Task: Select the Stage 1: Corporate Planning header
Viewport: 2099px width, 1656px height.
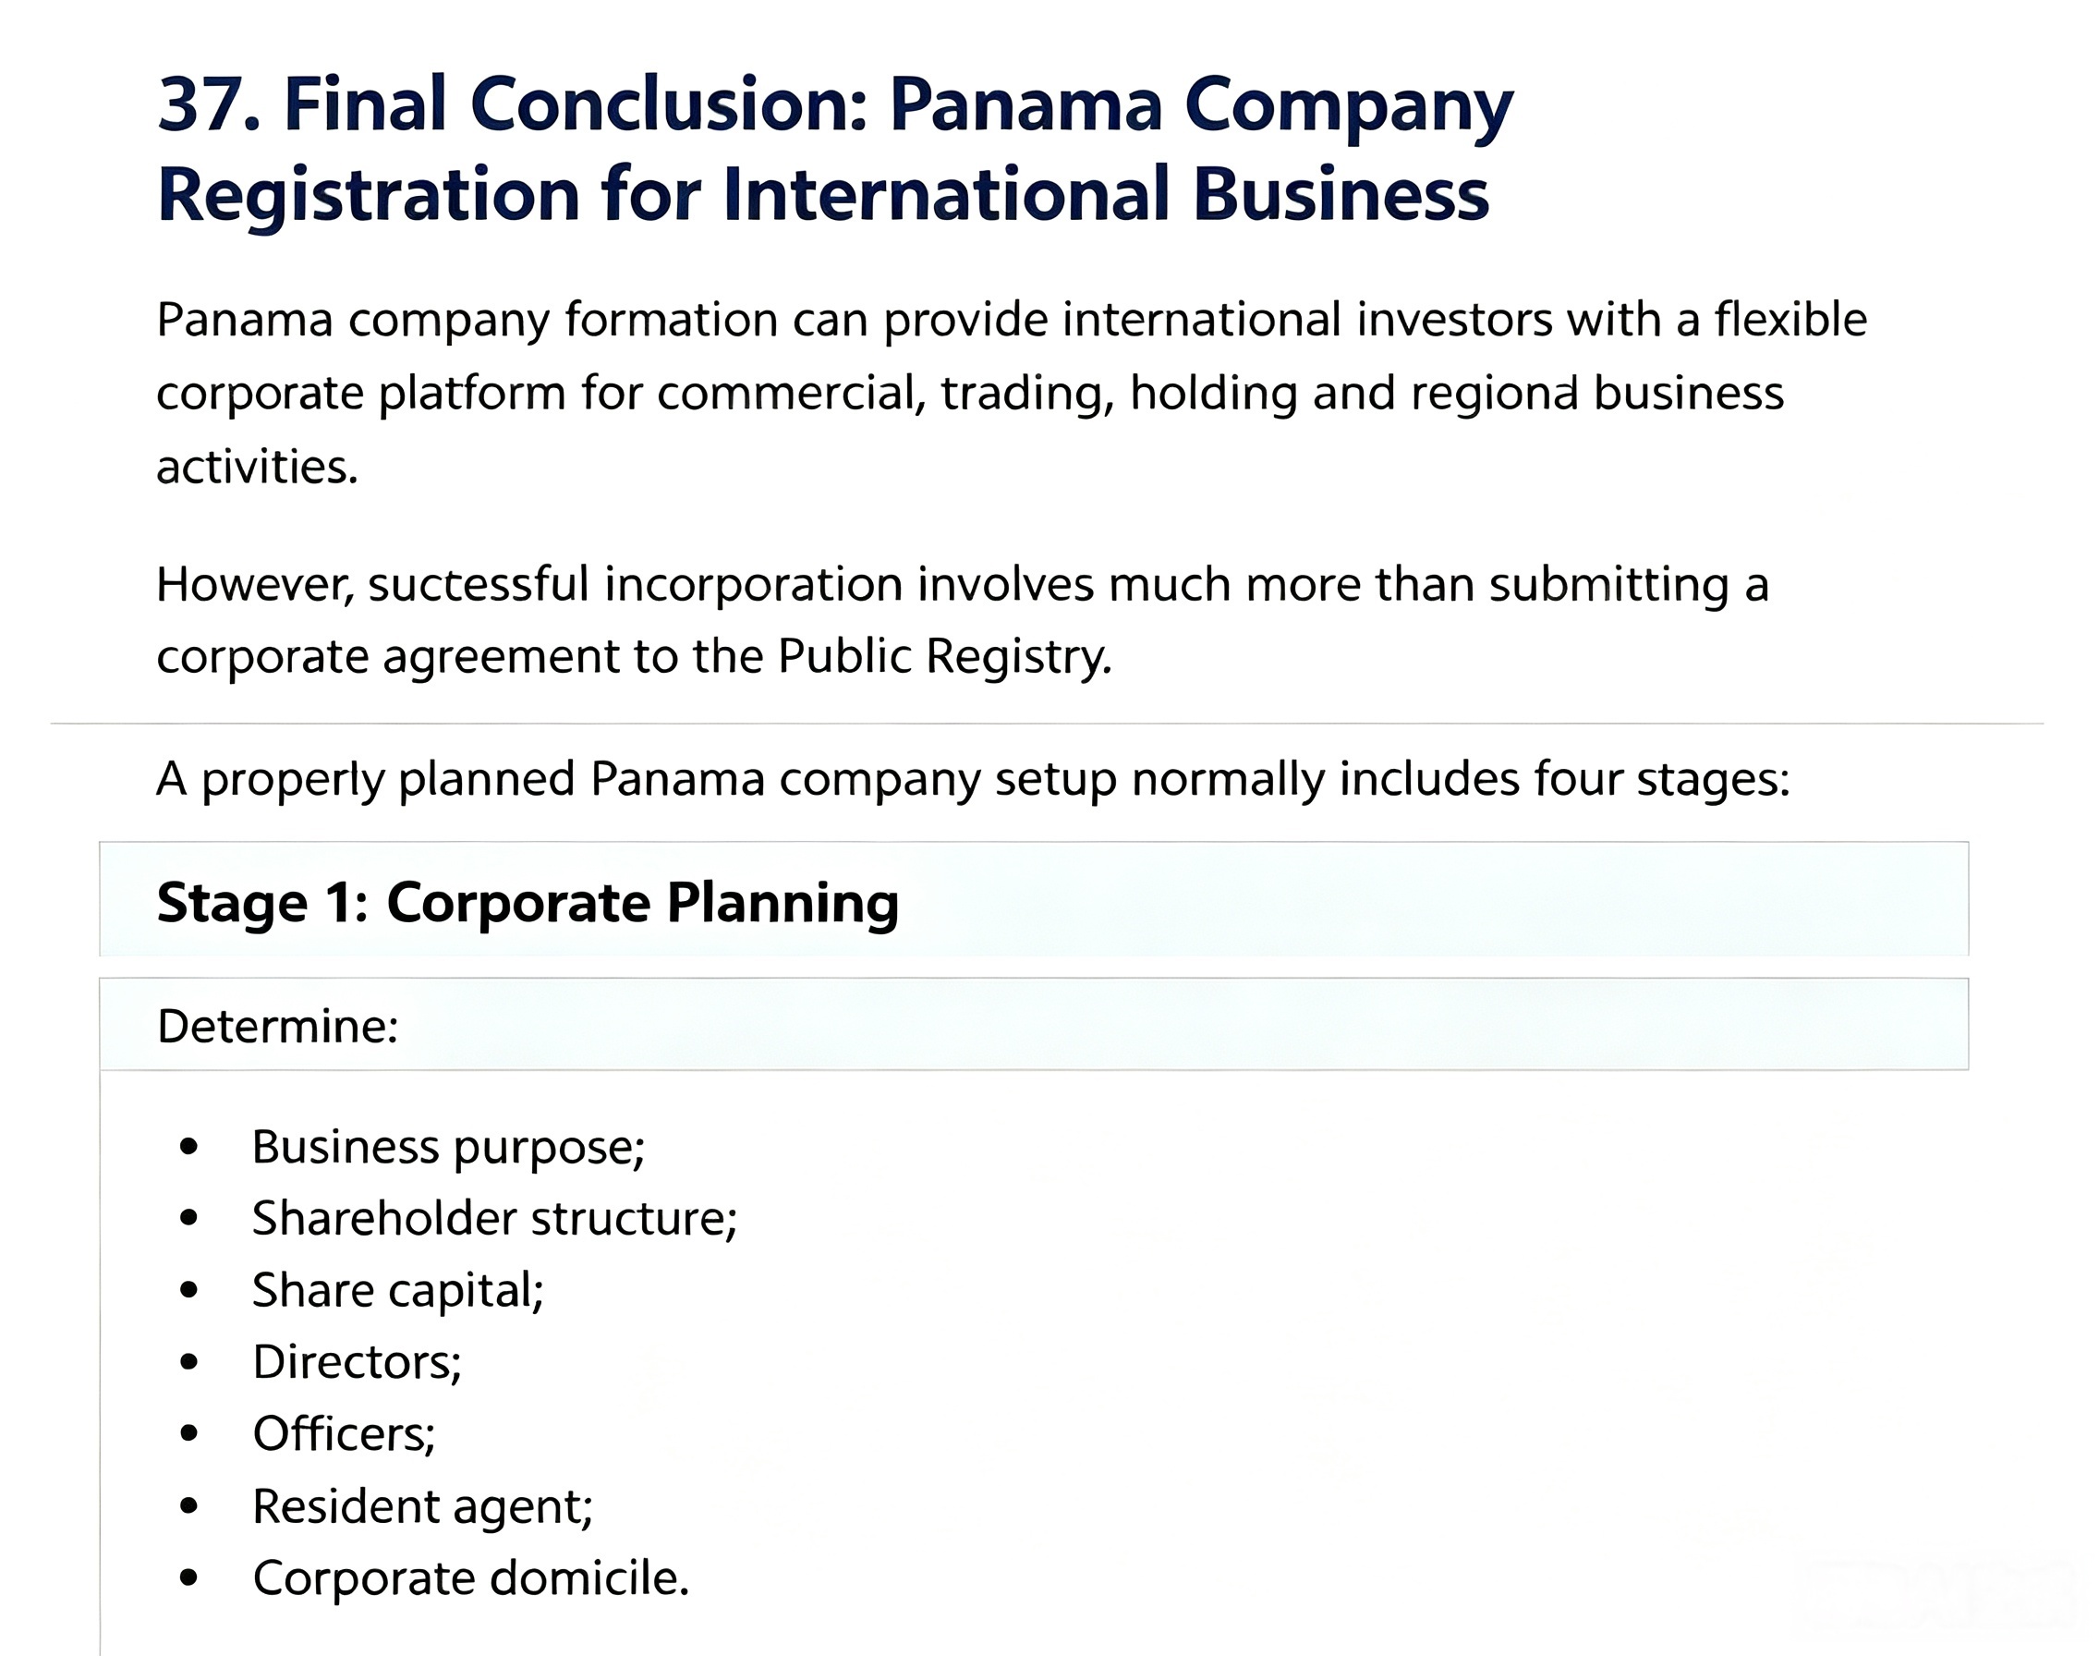Action: (1033, 900)
